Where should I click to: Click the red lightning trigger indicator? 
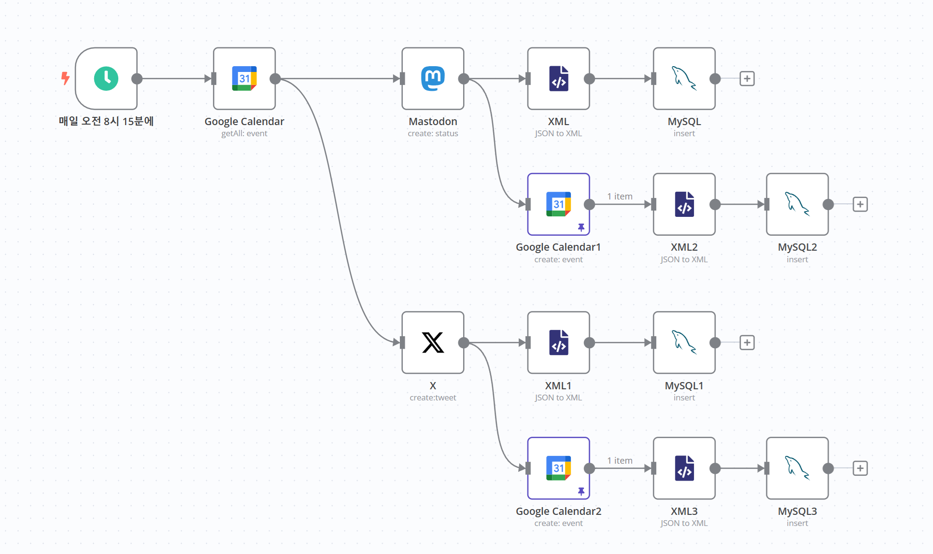(x=65, y=78)
